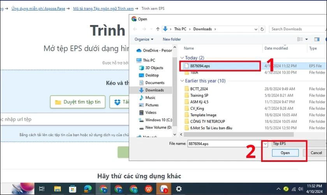
Task: Open Task View on the taskbar
Action: click(x=42, y=189)
